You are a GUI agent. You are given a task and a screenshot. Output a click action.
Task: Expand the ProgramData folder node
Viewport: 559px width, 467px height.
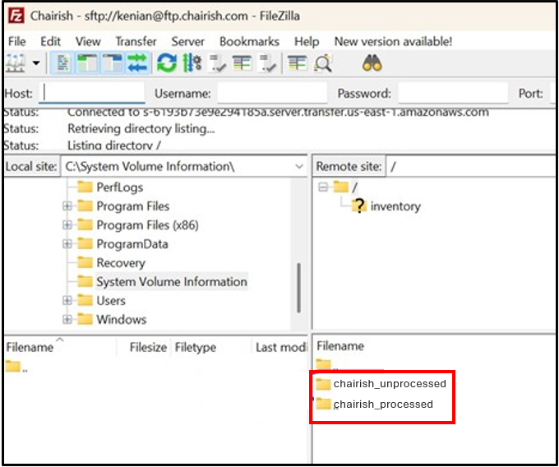click(x=67, y=244)
